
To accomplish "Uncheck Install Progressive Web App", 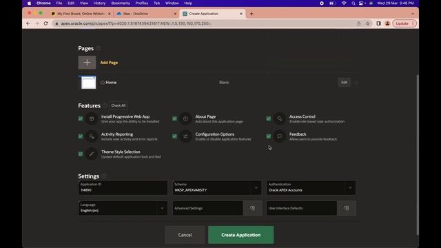I will point(81,118).
